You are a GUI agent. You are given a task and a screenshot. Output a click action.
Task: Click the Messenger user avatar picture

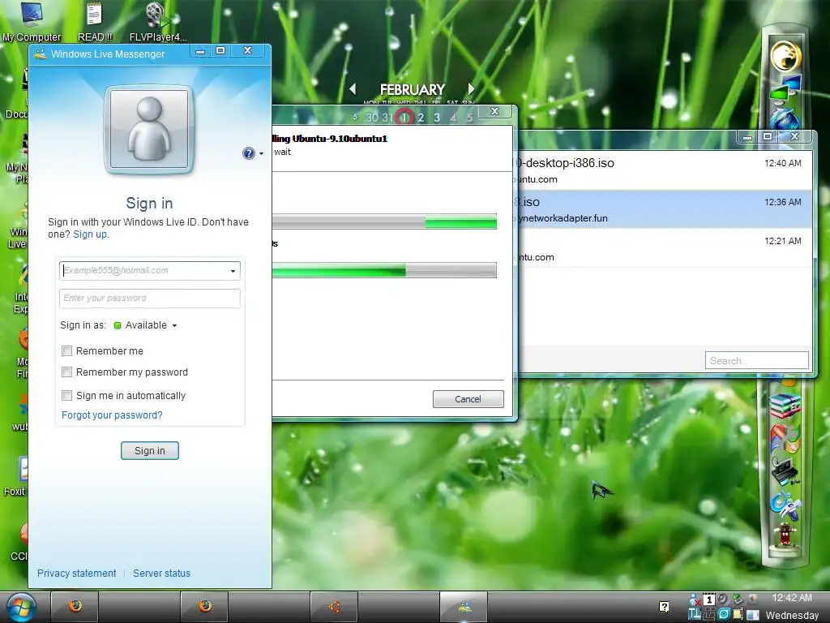(x=149, y=129)
